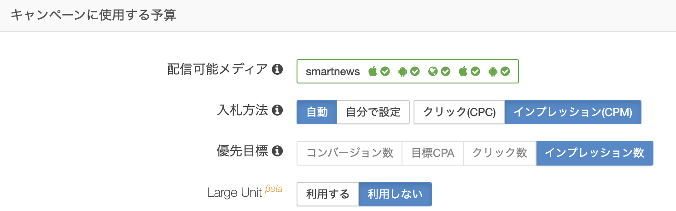Set bidding method to 自動
This screenshot has width=676, height=211.
[x=317, y=112]
